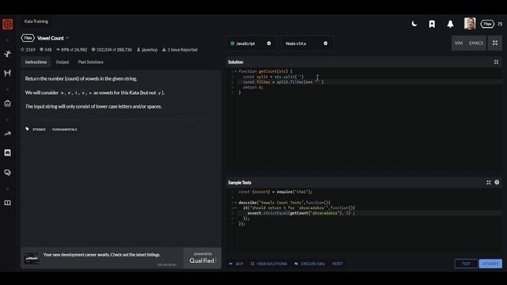
Task: Enable VIM editor mode
Action: point(459,43)
